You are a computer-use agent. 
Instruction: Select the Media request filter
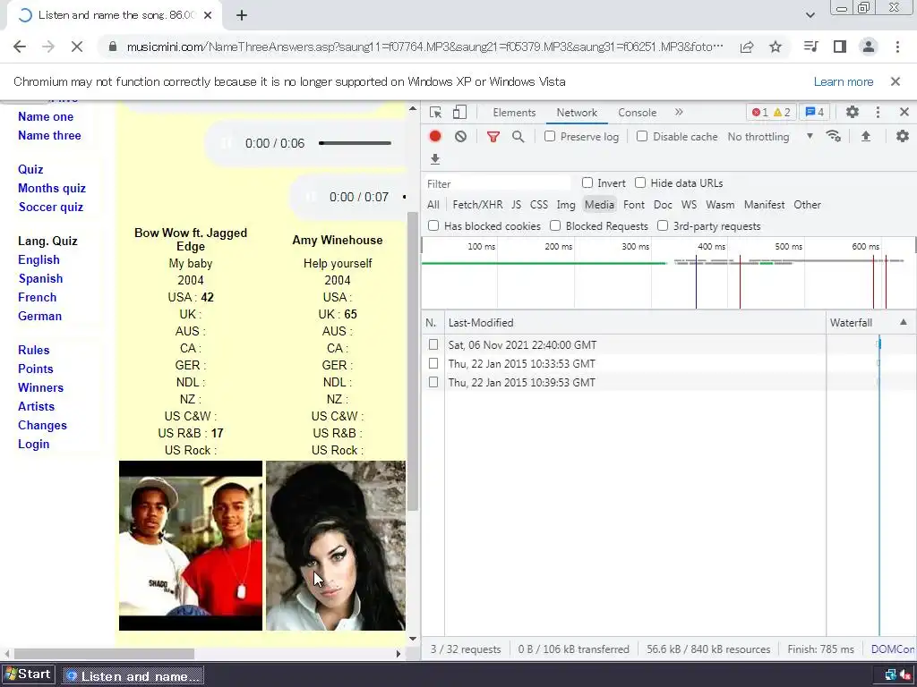[599, 205]
